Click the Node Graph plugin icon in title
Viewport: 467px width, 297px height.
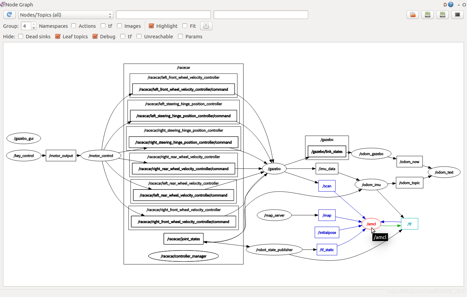pos(3,4)
